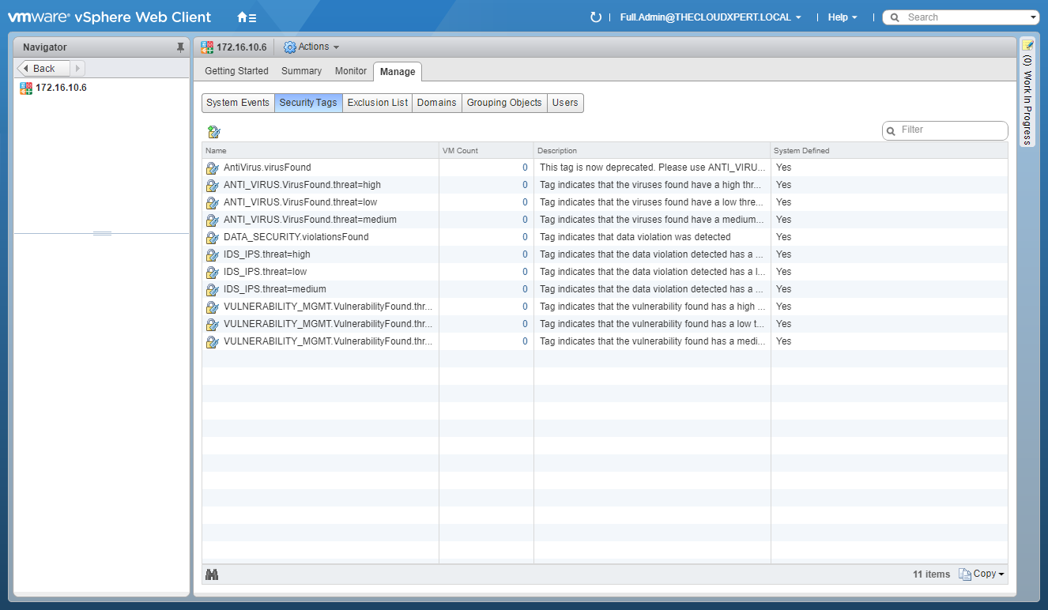The image size is (1048, 610).
Task: Click the Filter input field
Action: [950, 130]
